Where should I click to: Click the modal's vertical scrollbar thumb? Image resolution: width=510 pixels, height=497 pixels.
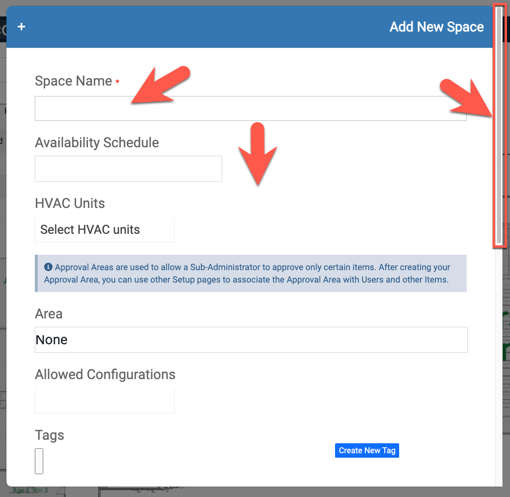[x=499, y=124]
